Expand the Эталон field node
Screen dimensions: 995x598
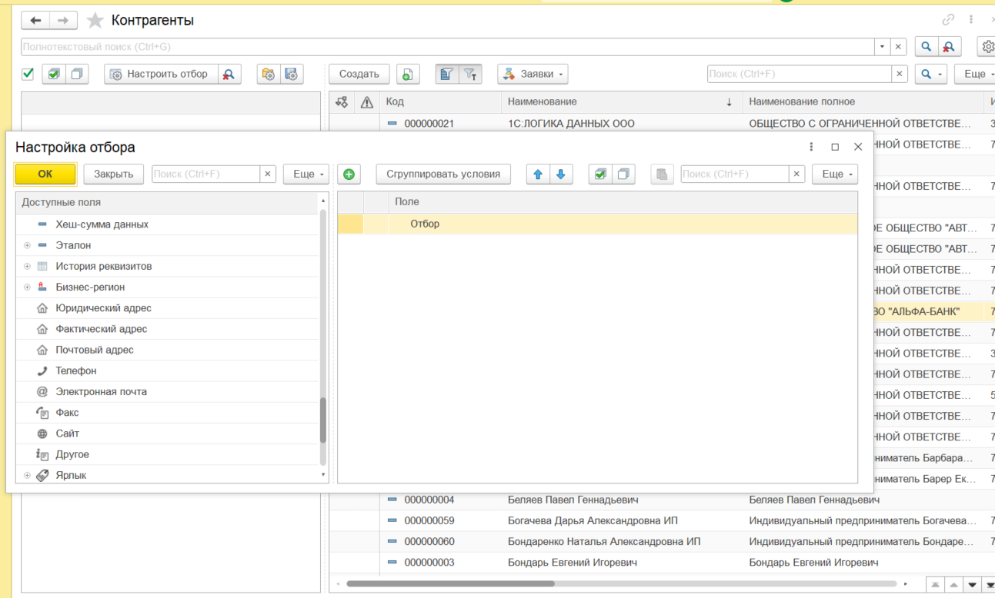(27, 245)
